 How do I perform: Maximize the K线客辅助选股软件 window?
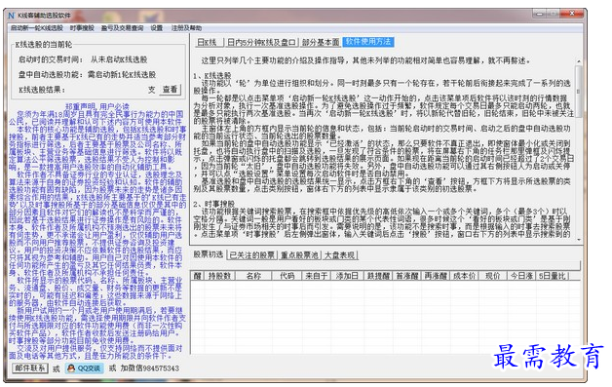point(554,14)
